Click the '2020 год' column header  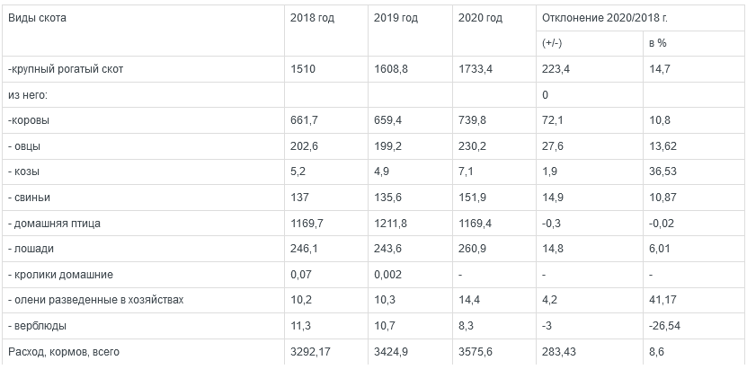479,18
